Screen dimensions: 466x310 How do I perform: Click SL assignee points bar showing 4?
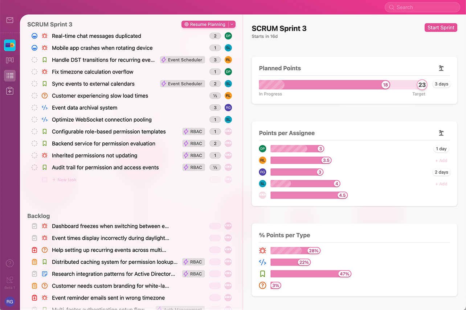(x=305, y=184)
